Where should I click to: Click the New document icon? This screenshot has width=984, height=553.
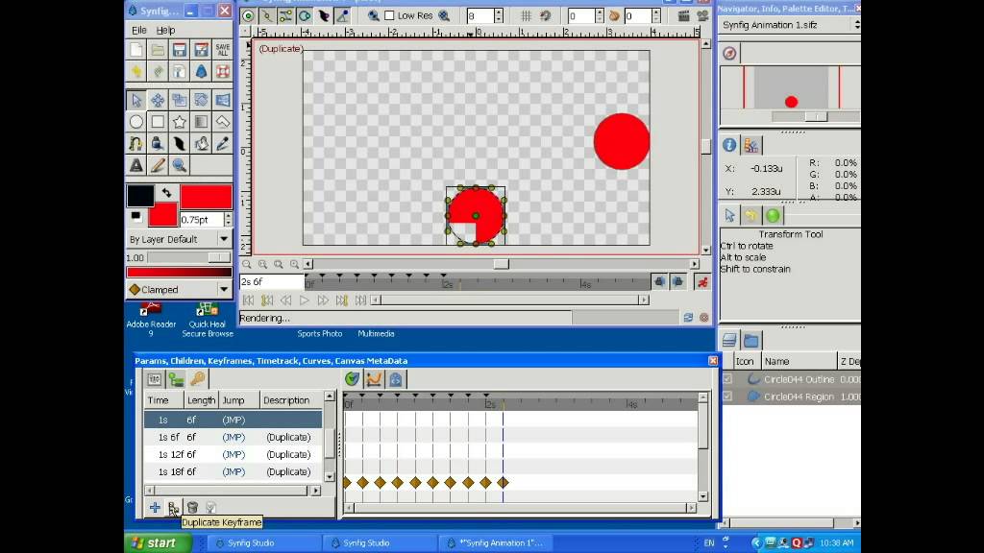point(135,50)
